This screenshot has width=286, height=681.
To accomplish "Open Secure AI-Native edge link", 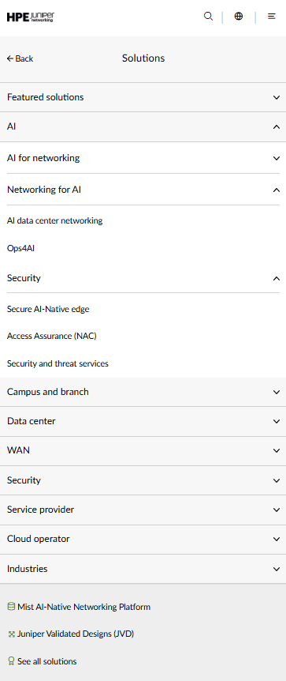I will (x=48, y=309).
